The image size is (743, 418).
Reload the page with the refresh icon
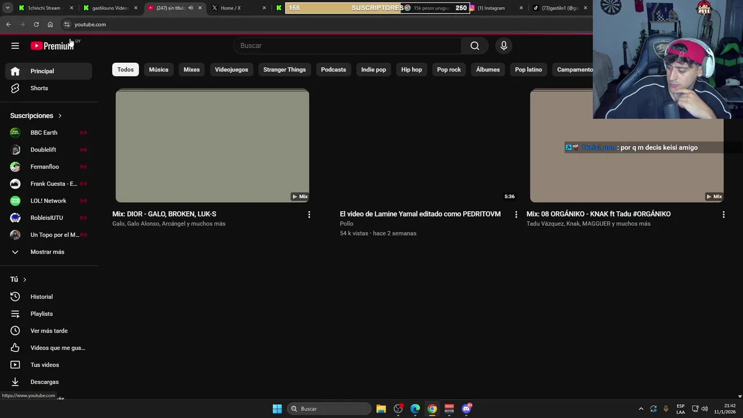pos(36,24)
